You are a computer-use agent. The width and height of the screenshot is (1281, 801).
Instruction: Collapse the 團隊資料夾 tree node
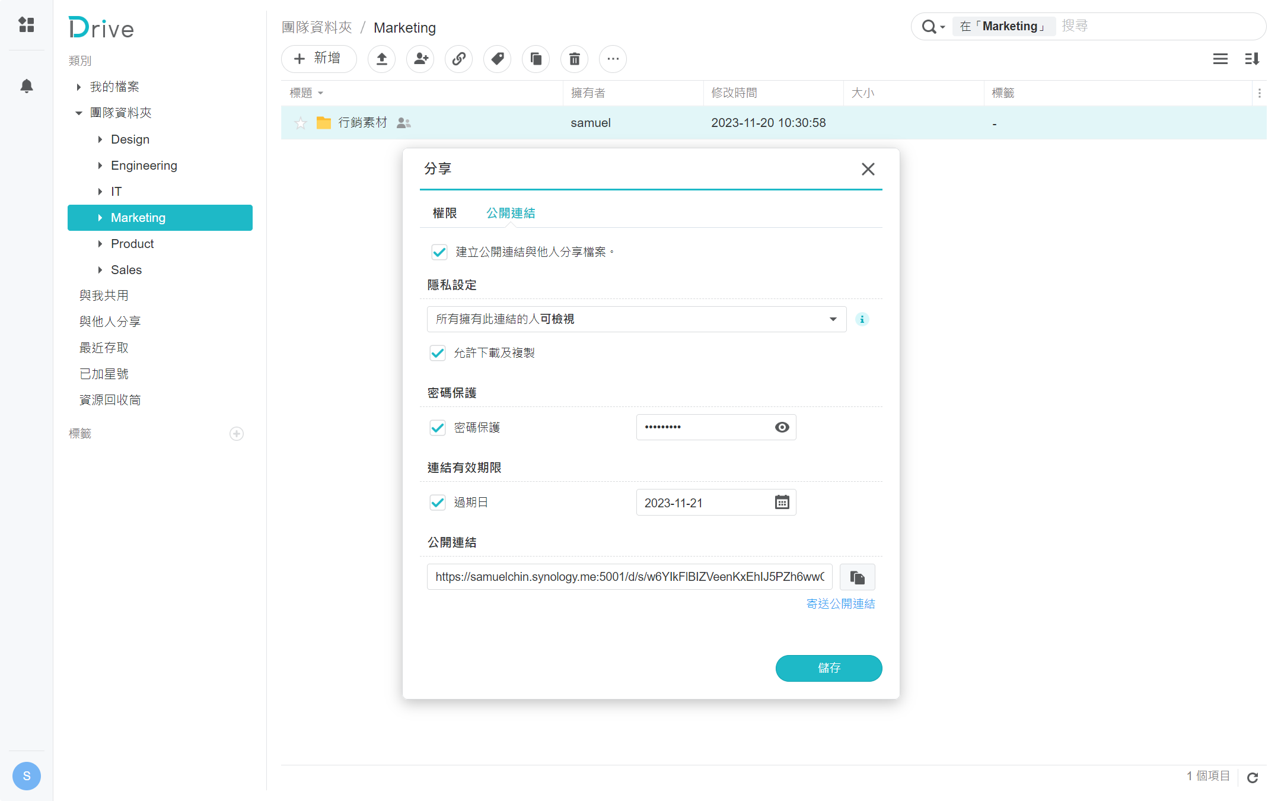pos(79,113)
